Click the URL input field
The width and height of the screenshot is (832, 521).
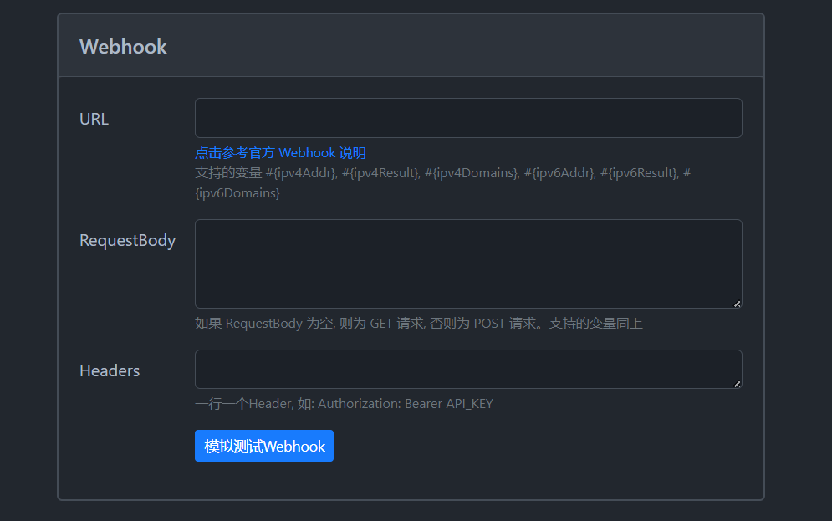[468, 118]
